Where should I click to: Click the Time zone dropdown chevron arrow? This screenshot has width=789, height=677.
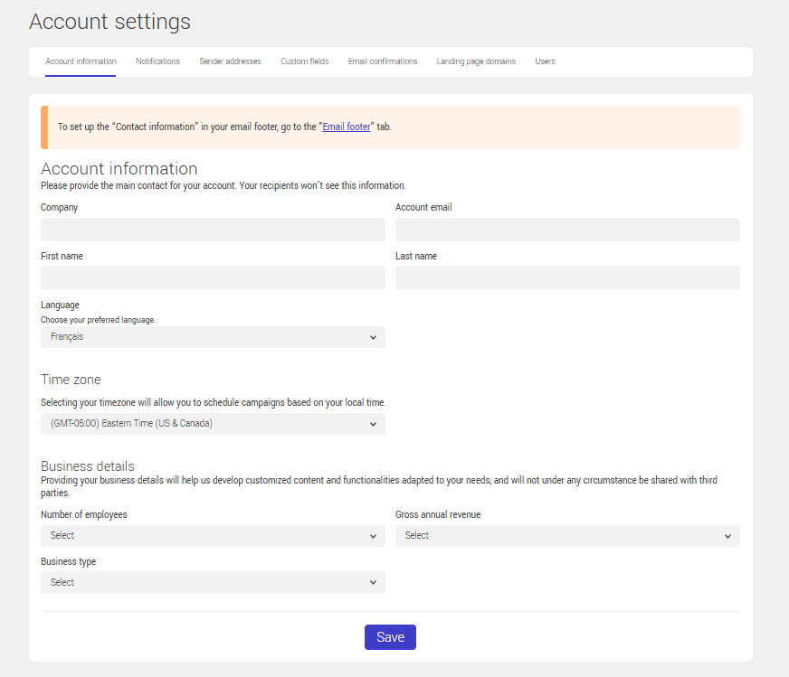click(x=374, y=423)
